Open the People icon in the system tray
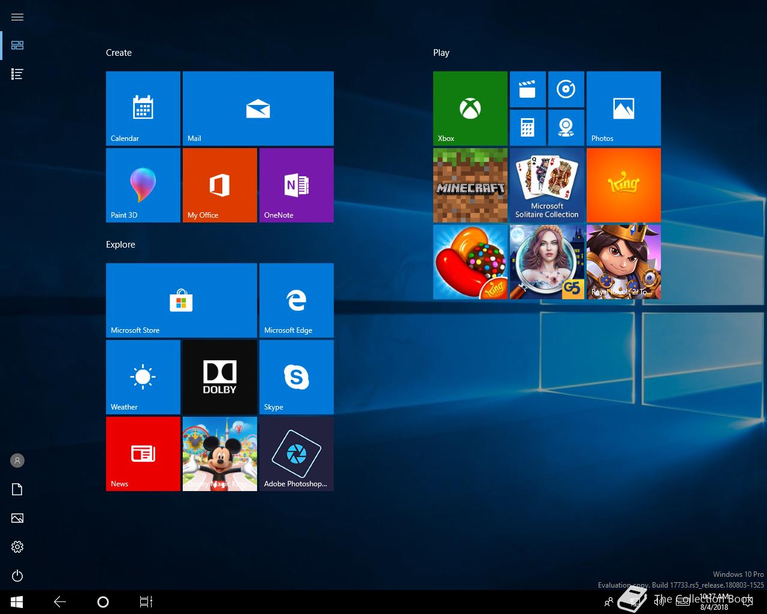This screenshot has height=614, width=767. 609,602
